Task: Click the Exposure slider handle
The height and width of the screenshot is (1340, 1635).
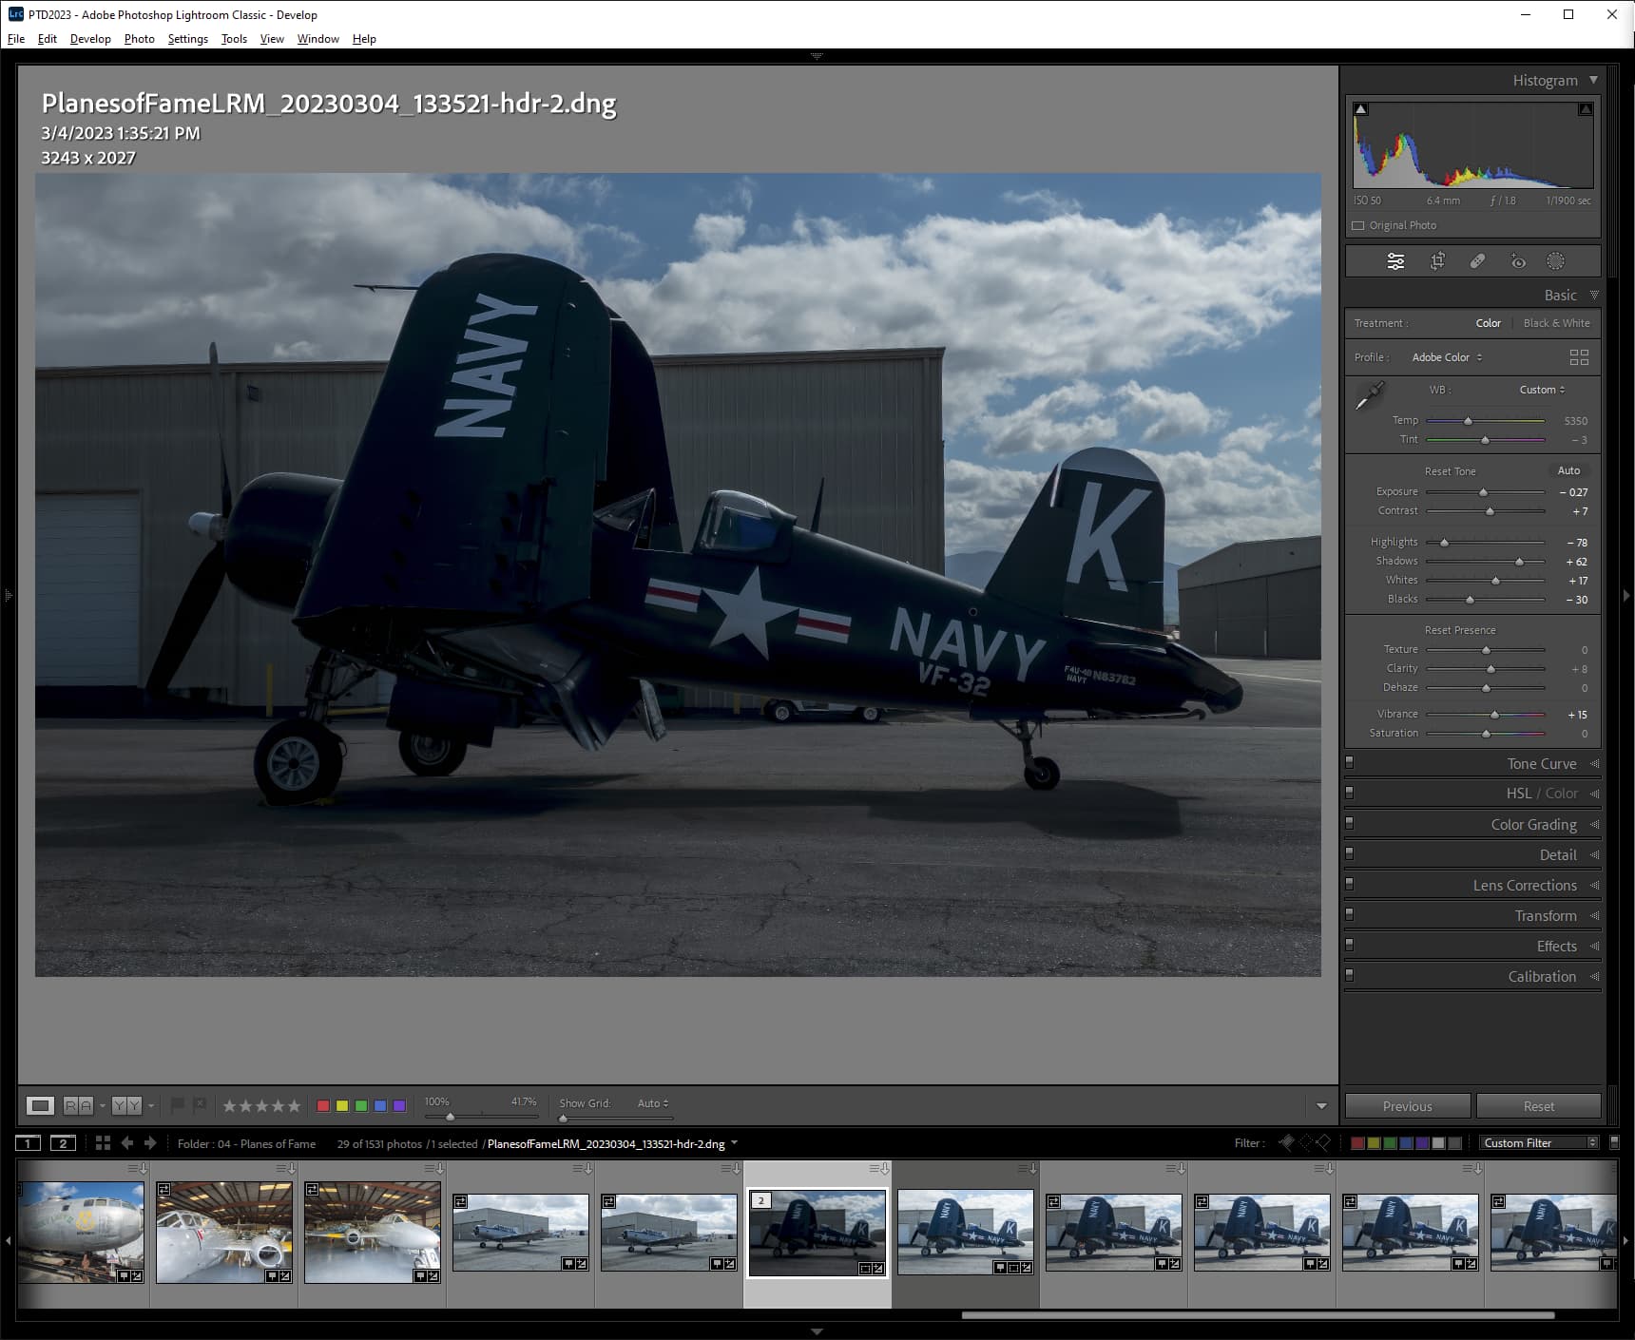Action: pyautogui.click(x=1483, y=492)
